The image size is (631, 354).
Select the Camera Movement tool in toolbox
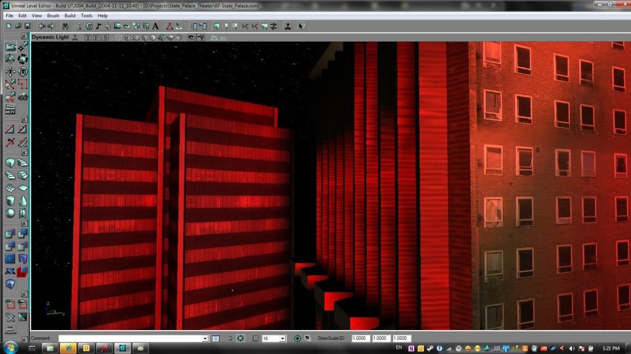(10, 46)
